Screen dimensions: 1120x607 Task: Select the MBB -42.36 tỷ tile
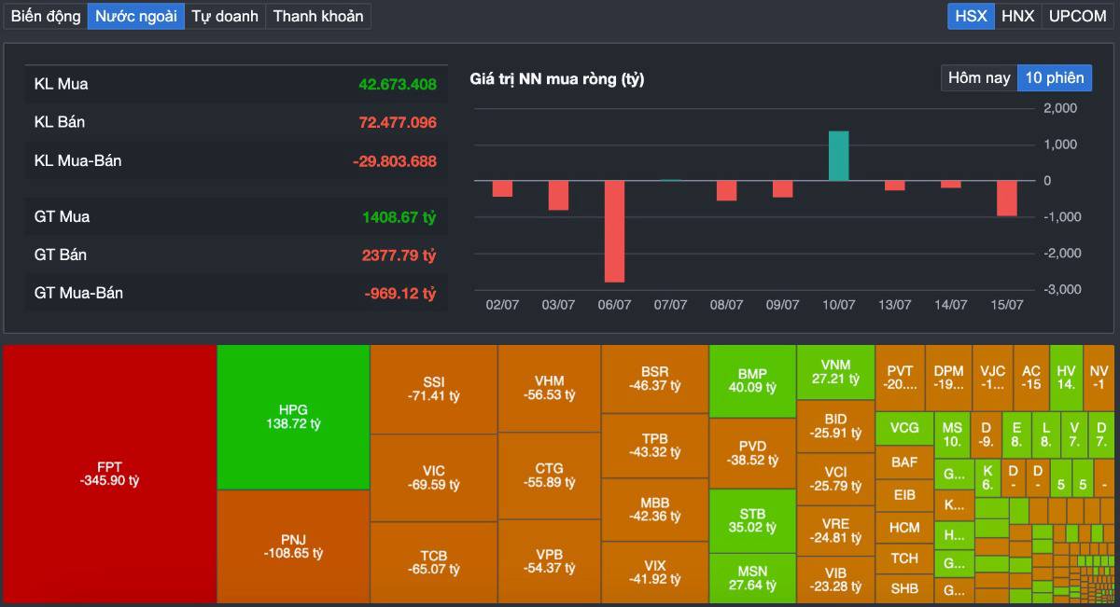654,509
